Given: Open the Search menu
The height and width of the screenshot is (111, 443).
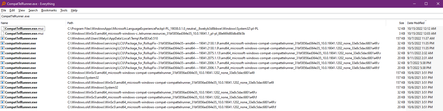Looking at the screenshot, I should click(33, 10).
